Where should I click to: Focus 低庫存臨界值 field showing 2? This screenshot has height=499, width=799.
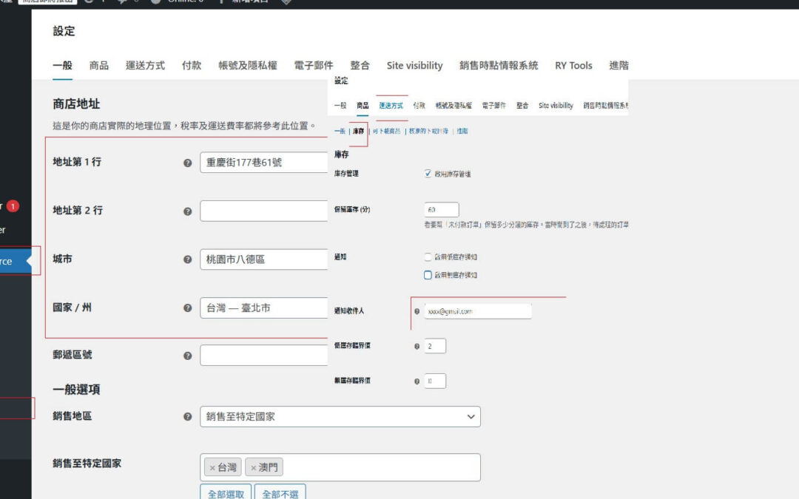435,346
